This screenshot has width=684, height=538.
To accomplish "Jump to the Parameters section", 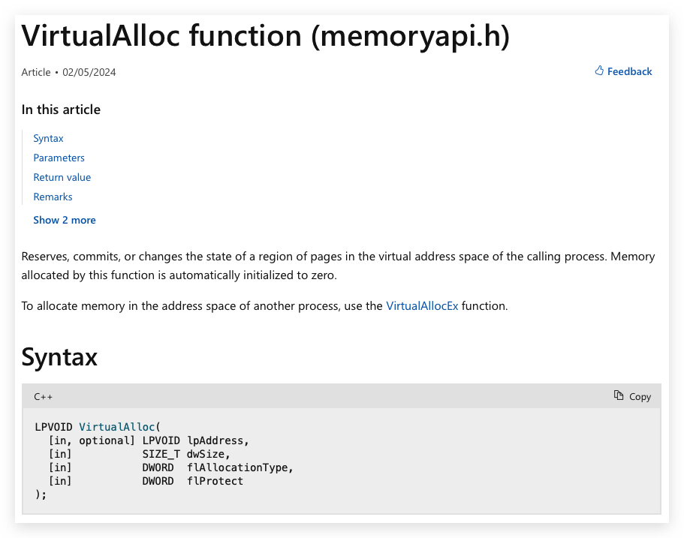I will coord(59,158).
